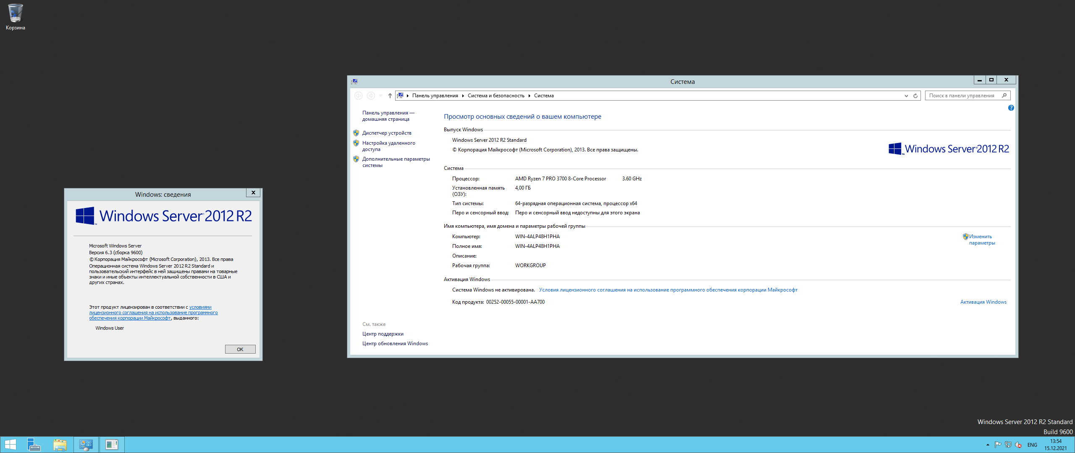Open Server Manager from the taskbar
The height and width of the screenshot is (453, 1075).
click(x=34, y=445)
